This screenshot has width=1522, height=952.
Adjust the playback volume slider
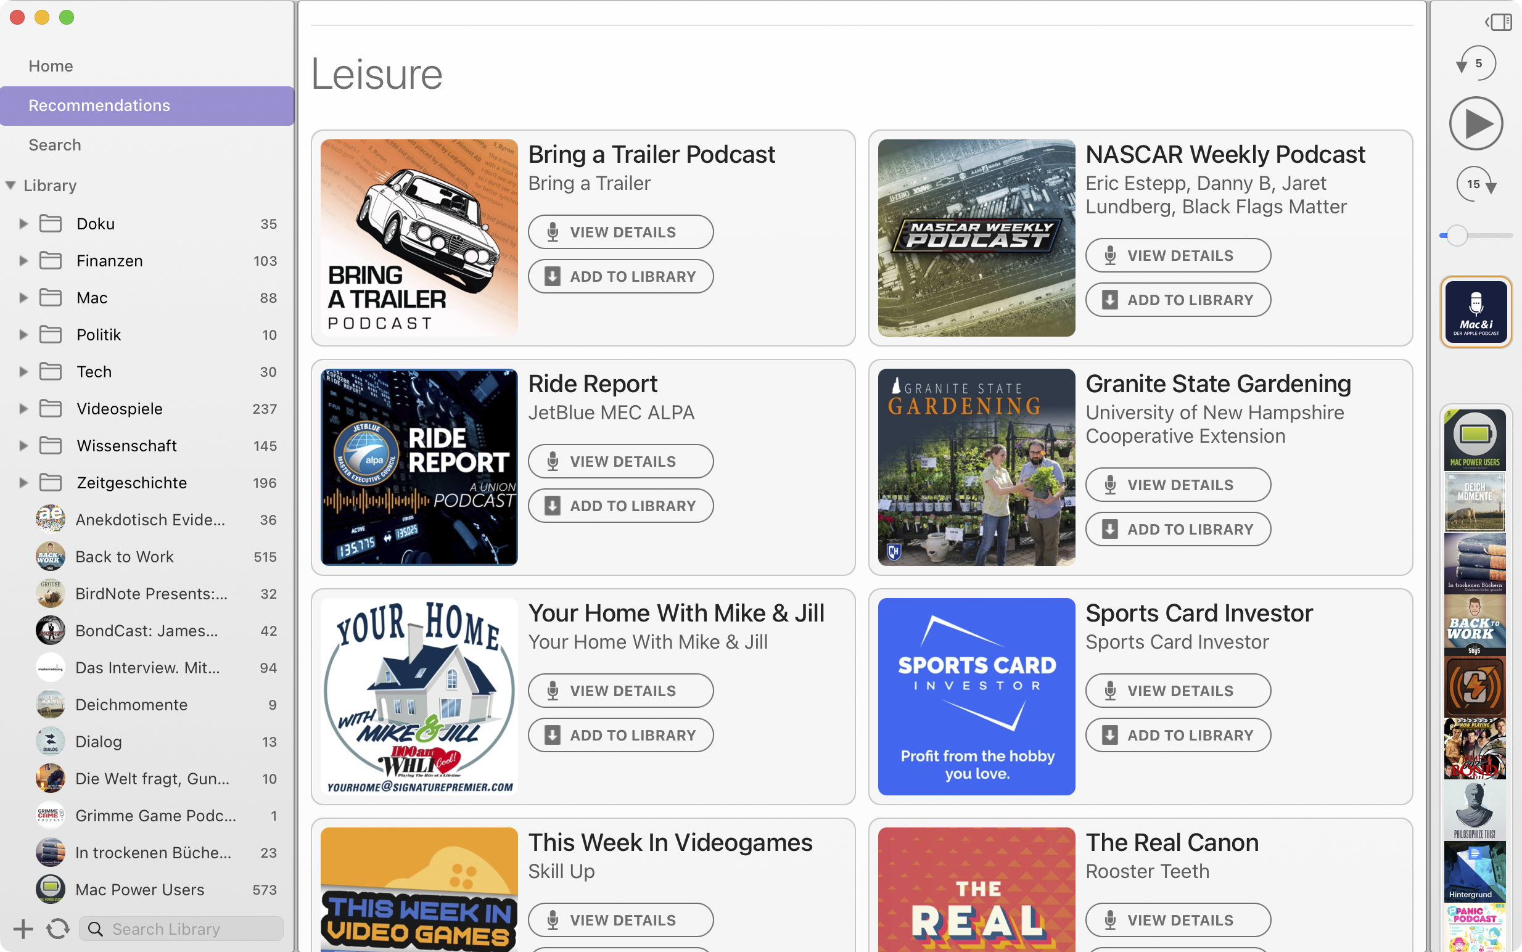click(x=1456, y=236)
